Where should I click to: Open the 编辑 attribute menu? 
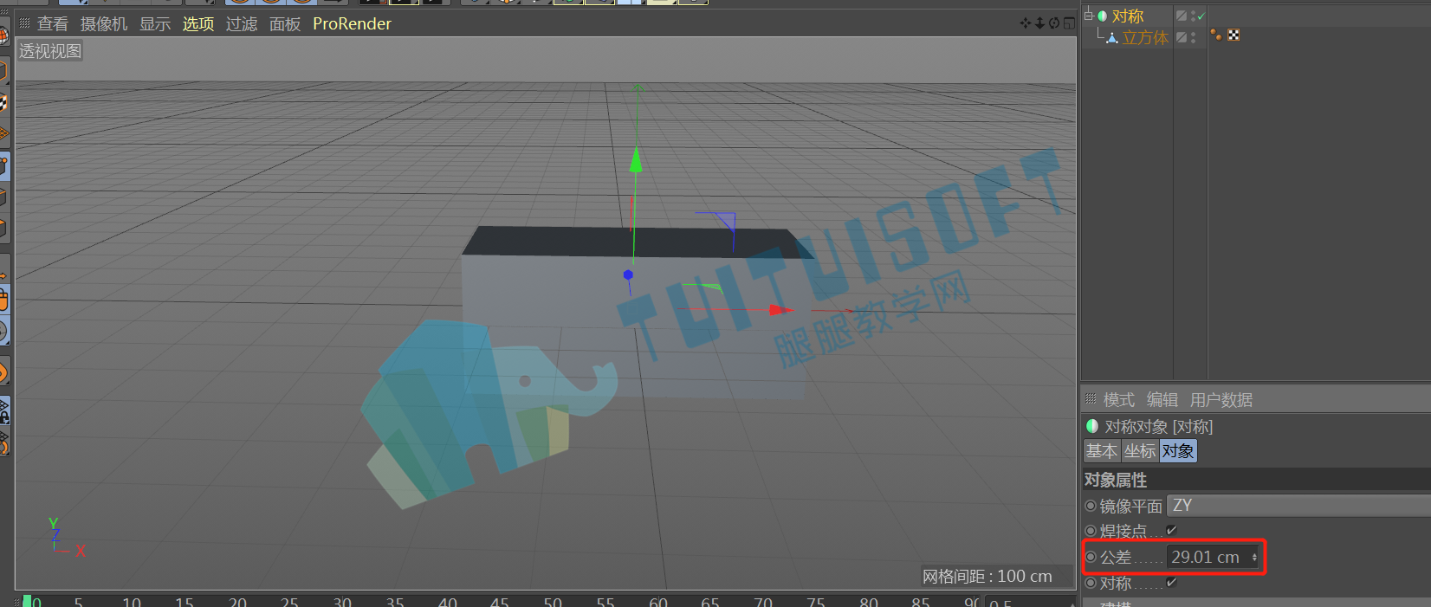tap(1162, 399)
